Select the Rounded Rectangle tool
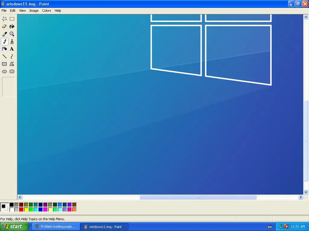The width and height of the screenshot is (309, 231). [12, 72]
